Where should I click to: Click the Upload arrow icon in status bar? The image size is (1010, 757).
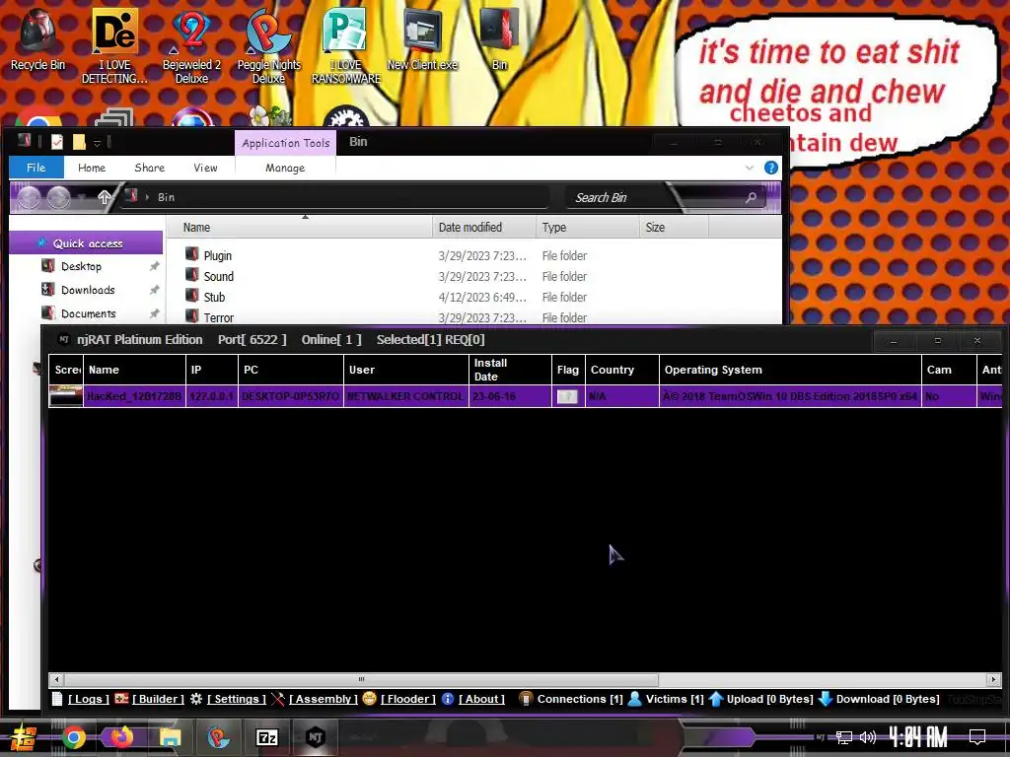pos(716,699)
